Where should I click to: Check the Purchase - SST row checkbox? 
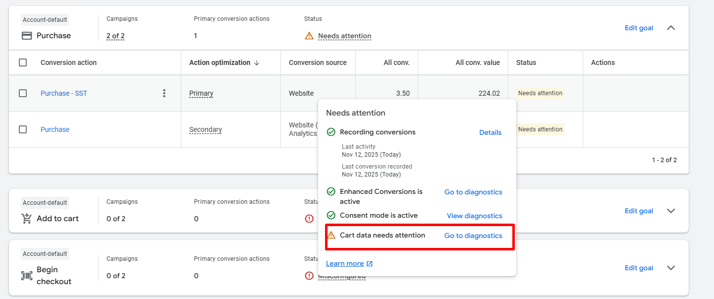point(23,93)
